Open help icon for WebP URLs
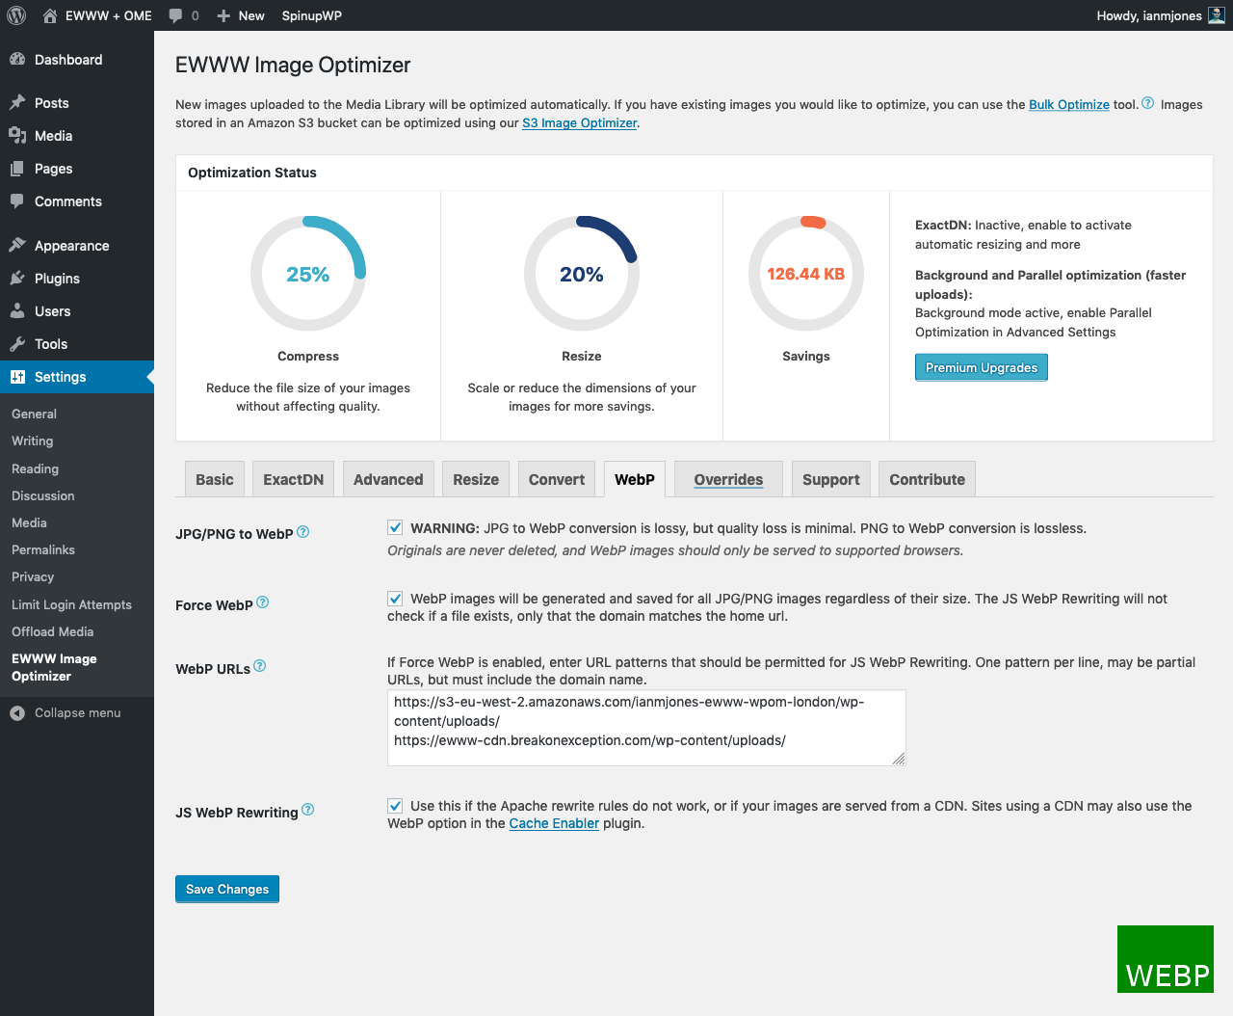Image resolution: width=1233 pixels, height=1016 pixels. pyautogui.click(x=260, y=666)
